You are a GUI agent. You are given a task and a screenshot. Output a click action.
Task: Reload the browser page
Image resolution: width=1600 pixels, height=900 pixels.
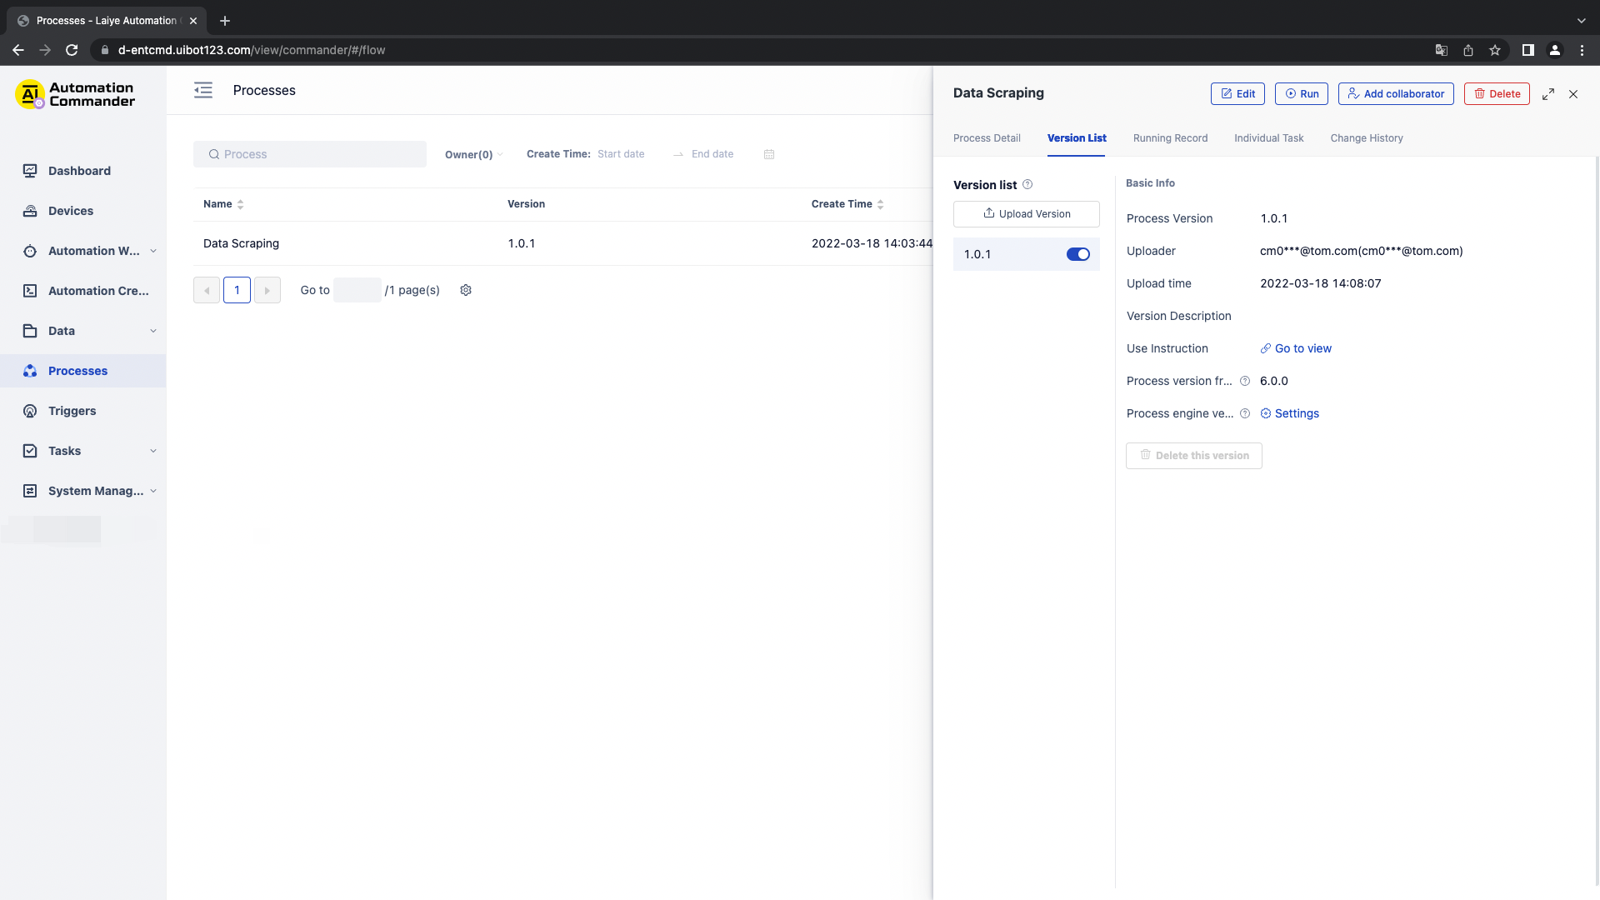[72, 50]
